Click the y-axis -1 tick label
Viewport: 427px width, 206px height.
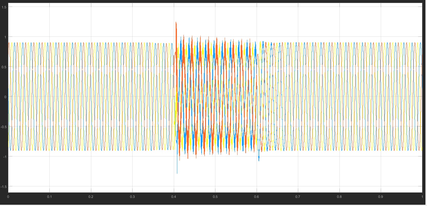coord(4,156)
